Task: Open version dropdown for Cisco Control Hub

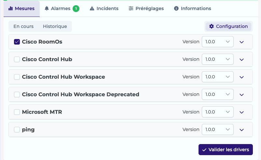Action: (218, 59)
